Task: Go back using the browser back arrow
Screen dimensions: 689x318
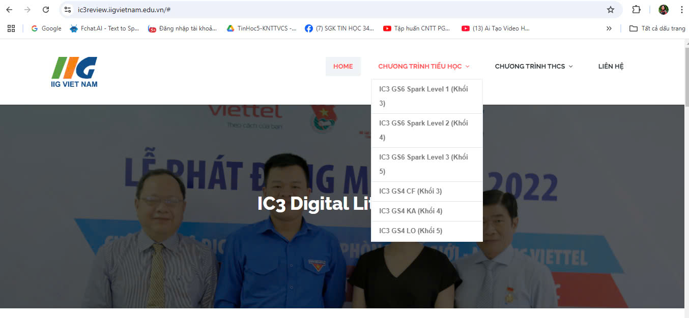Action: (x=9, y=10)
